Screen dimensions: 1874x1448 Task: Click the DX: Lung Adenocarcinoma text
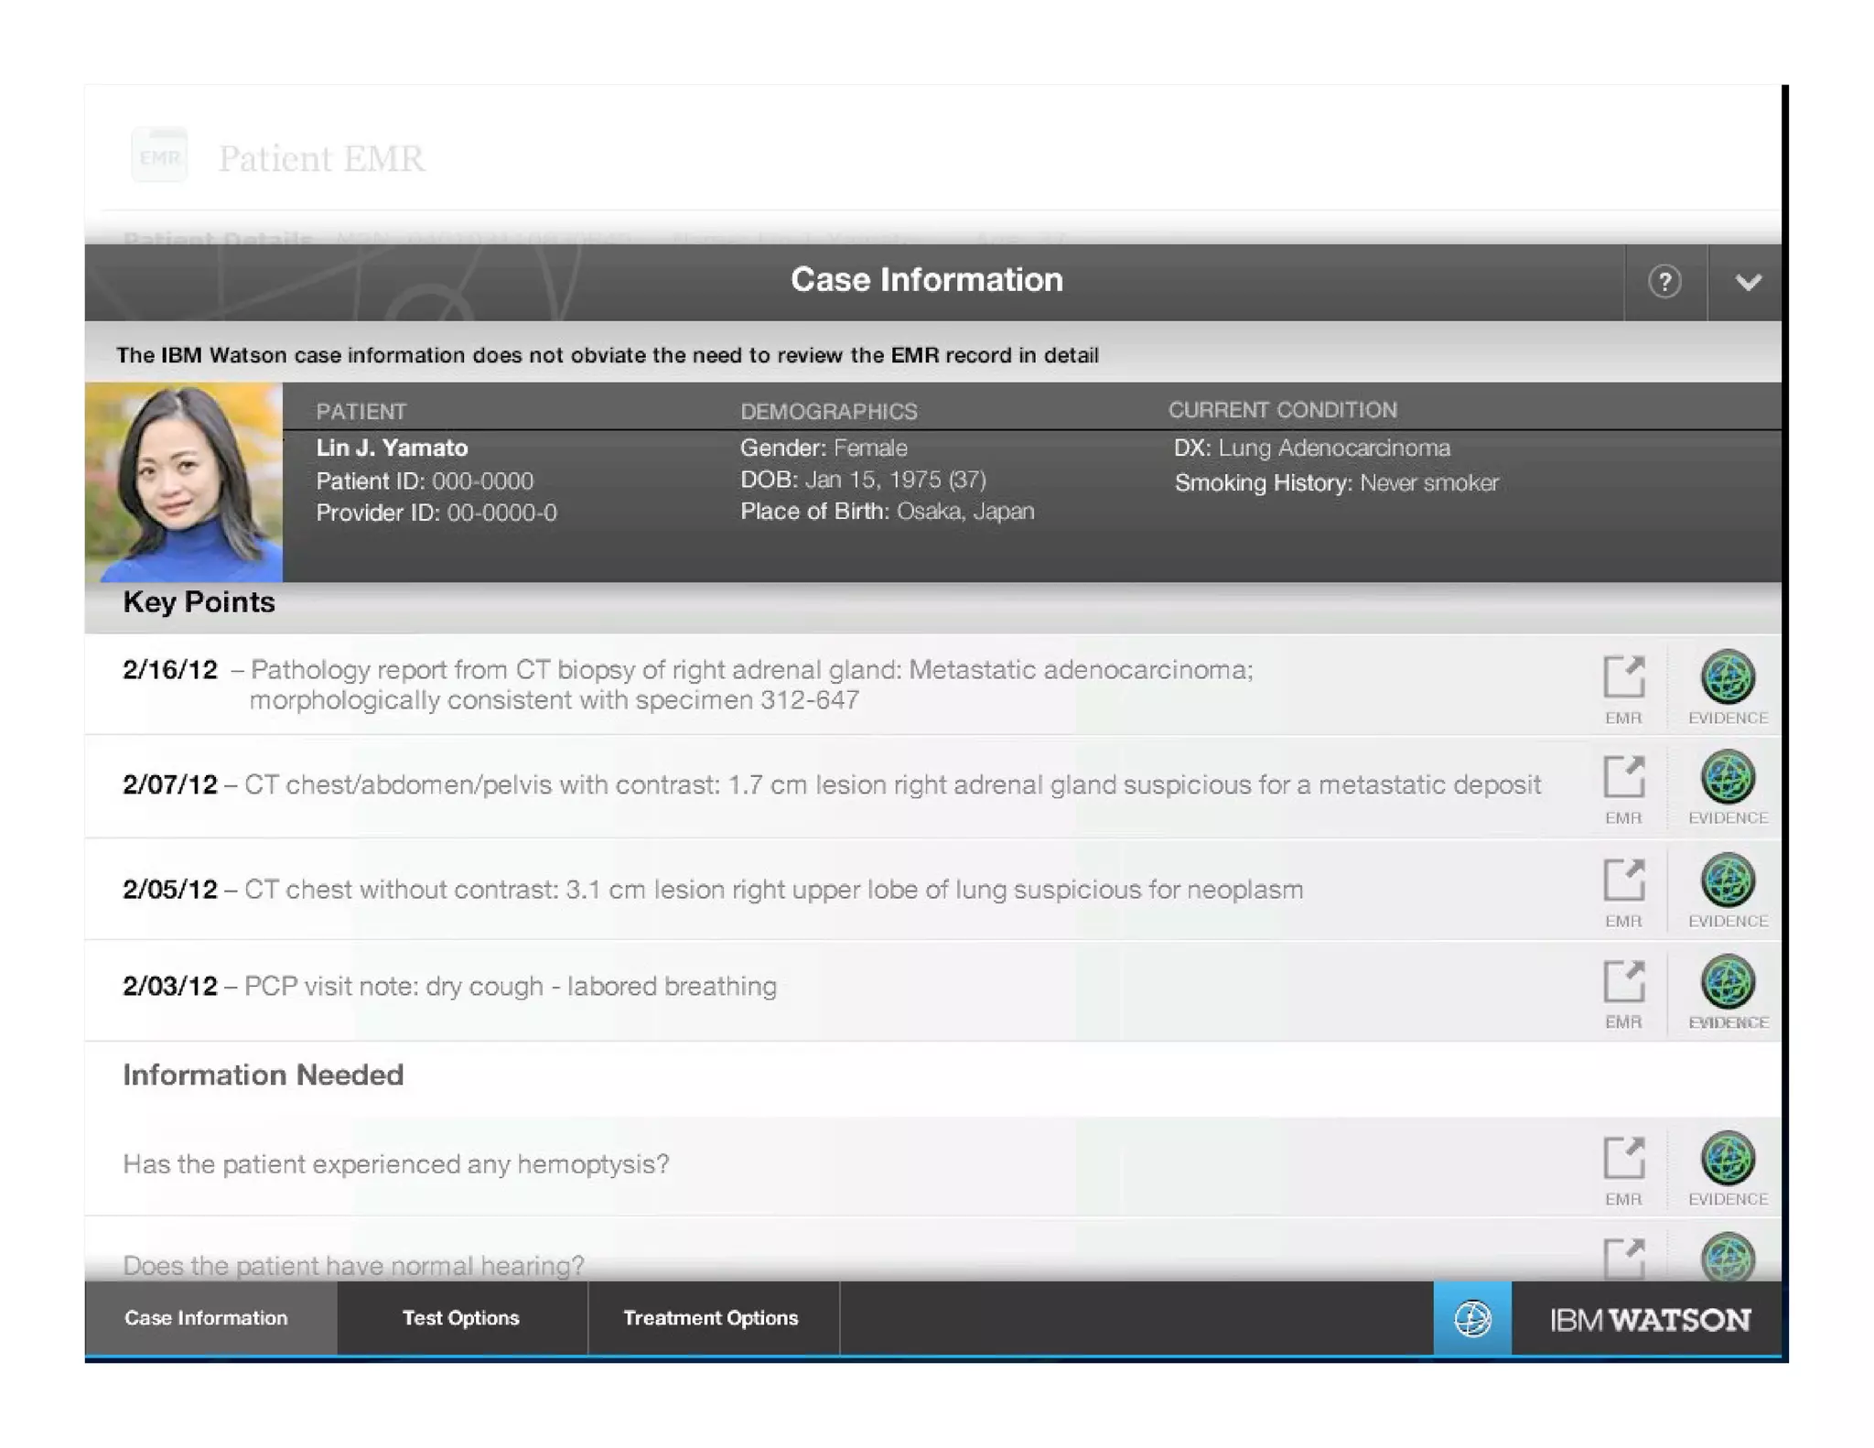1311,448
